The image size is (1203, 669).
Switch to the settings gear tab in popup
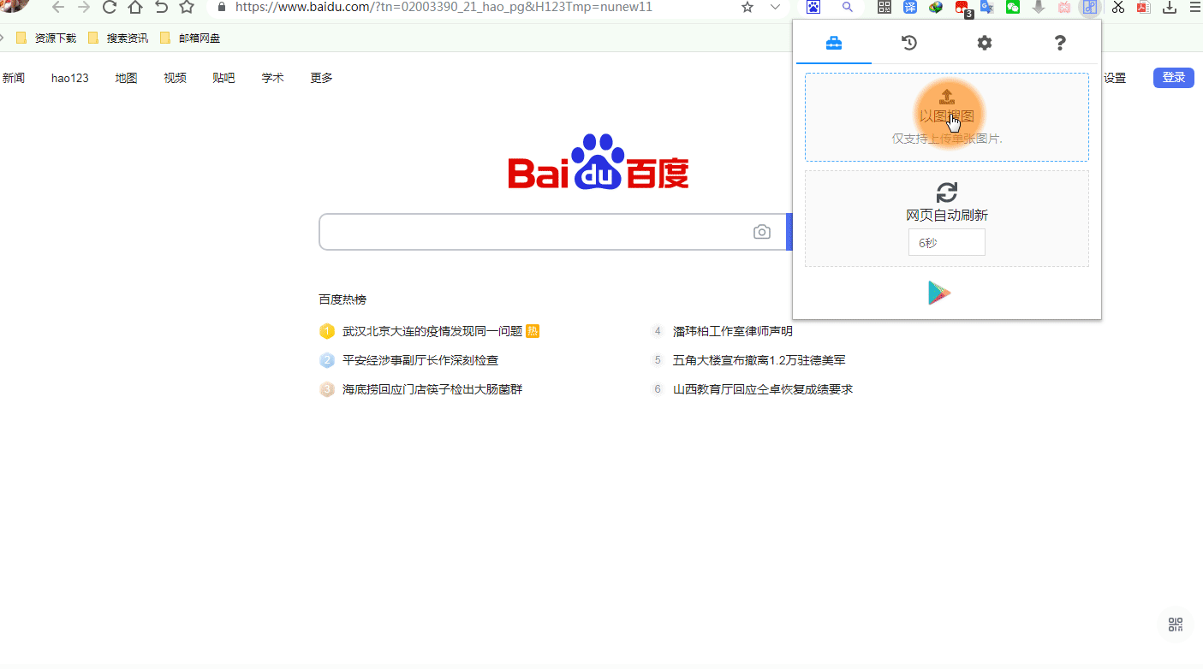click(x=985, y=43)
